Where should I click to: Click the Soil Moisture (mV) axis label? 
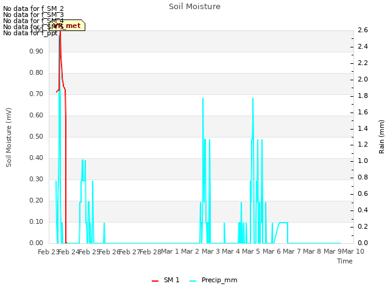(x=9, y=137)
